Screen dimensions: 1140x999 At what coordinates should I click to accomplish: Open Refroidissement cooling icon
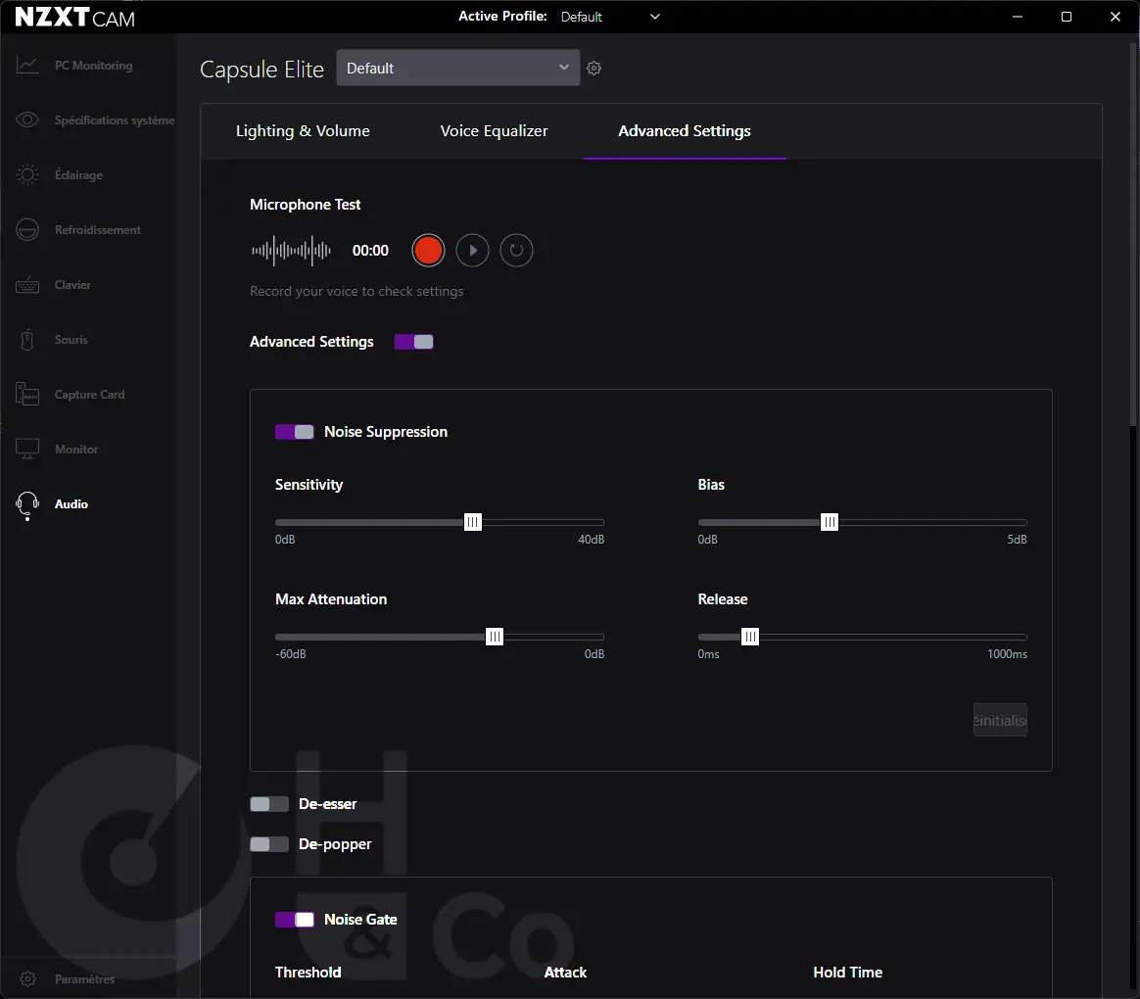tap(27, 230)
